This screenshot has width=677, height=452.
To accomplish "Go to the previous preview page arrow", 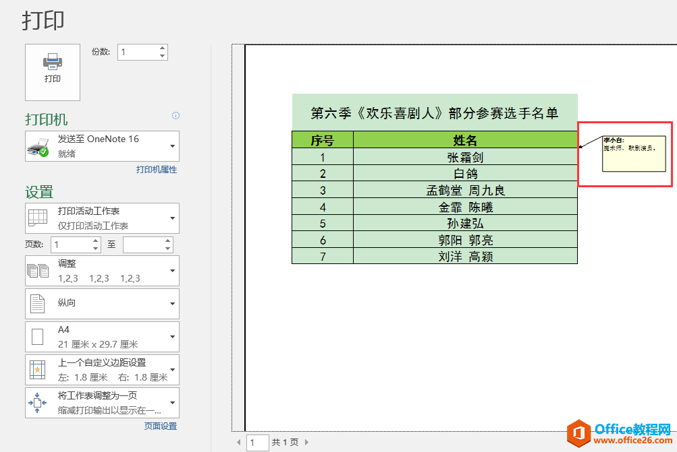I will (238, 443).
